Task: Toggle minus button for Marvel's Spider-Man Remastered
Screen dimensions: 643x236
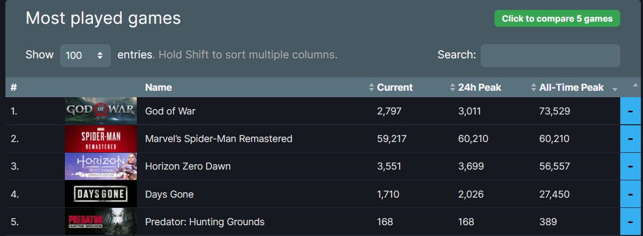Action: click(x=630, y=138)
